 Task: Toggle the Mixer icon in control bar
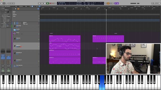point(11,3)
